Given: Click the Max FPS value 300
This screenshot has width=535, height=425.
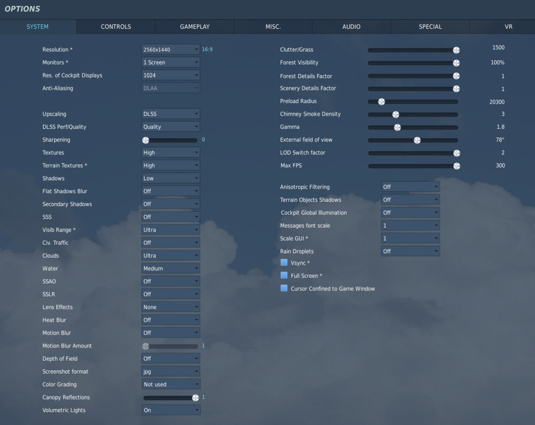Looking at the screenshot, I should (500, 165).
